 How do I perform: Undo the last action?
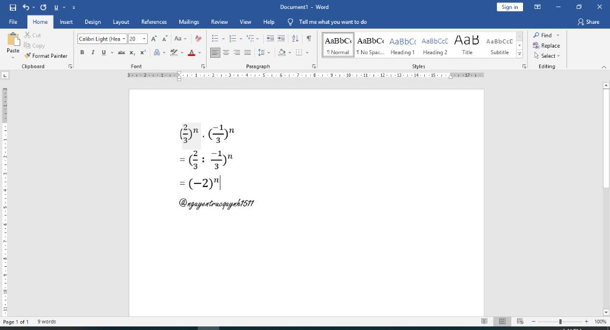tap(26, 7)
